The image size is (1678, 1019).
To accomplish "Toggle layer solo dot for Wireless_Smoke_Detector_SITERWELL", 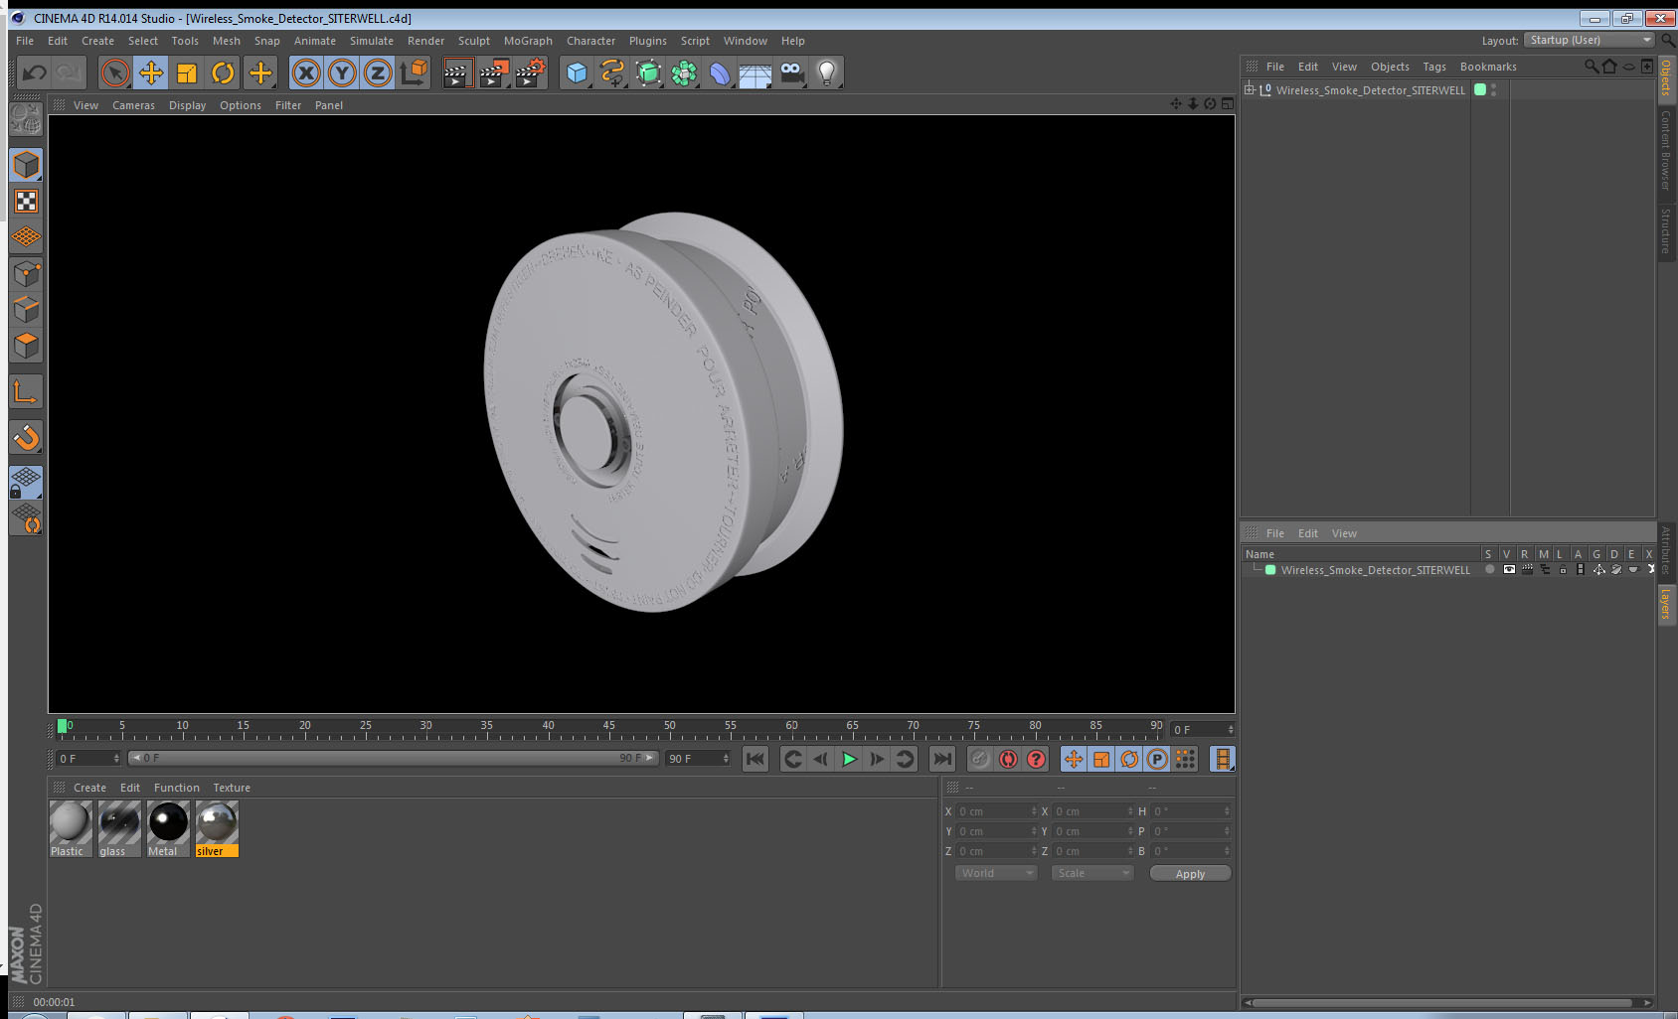I will click(x=1489, y=569).
